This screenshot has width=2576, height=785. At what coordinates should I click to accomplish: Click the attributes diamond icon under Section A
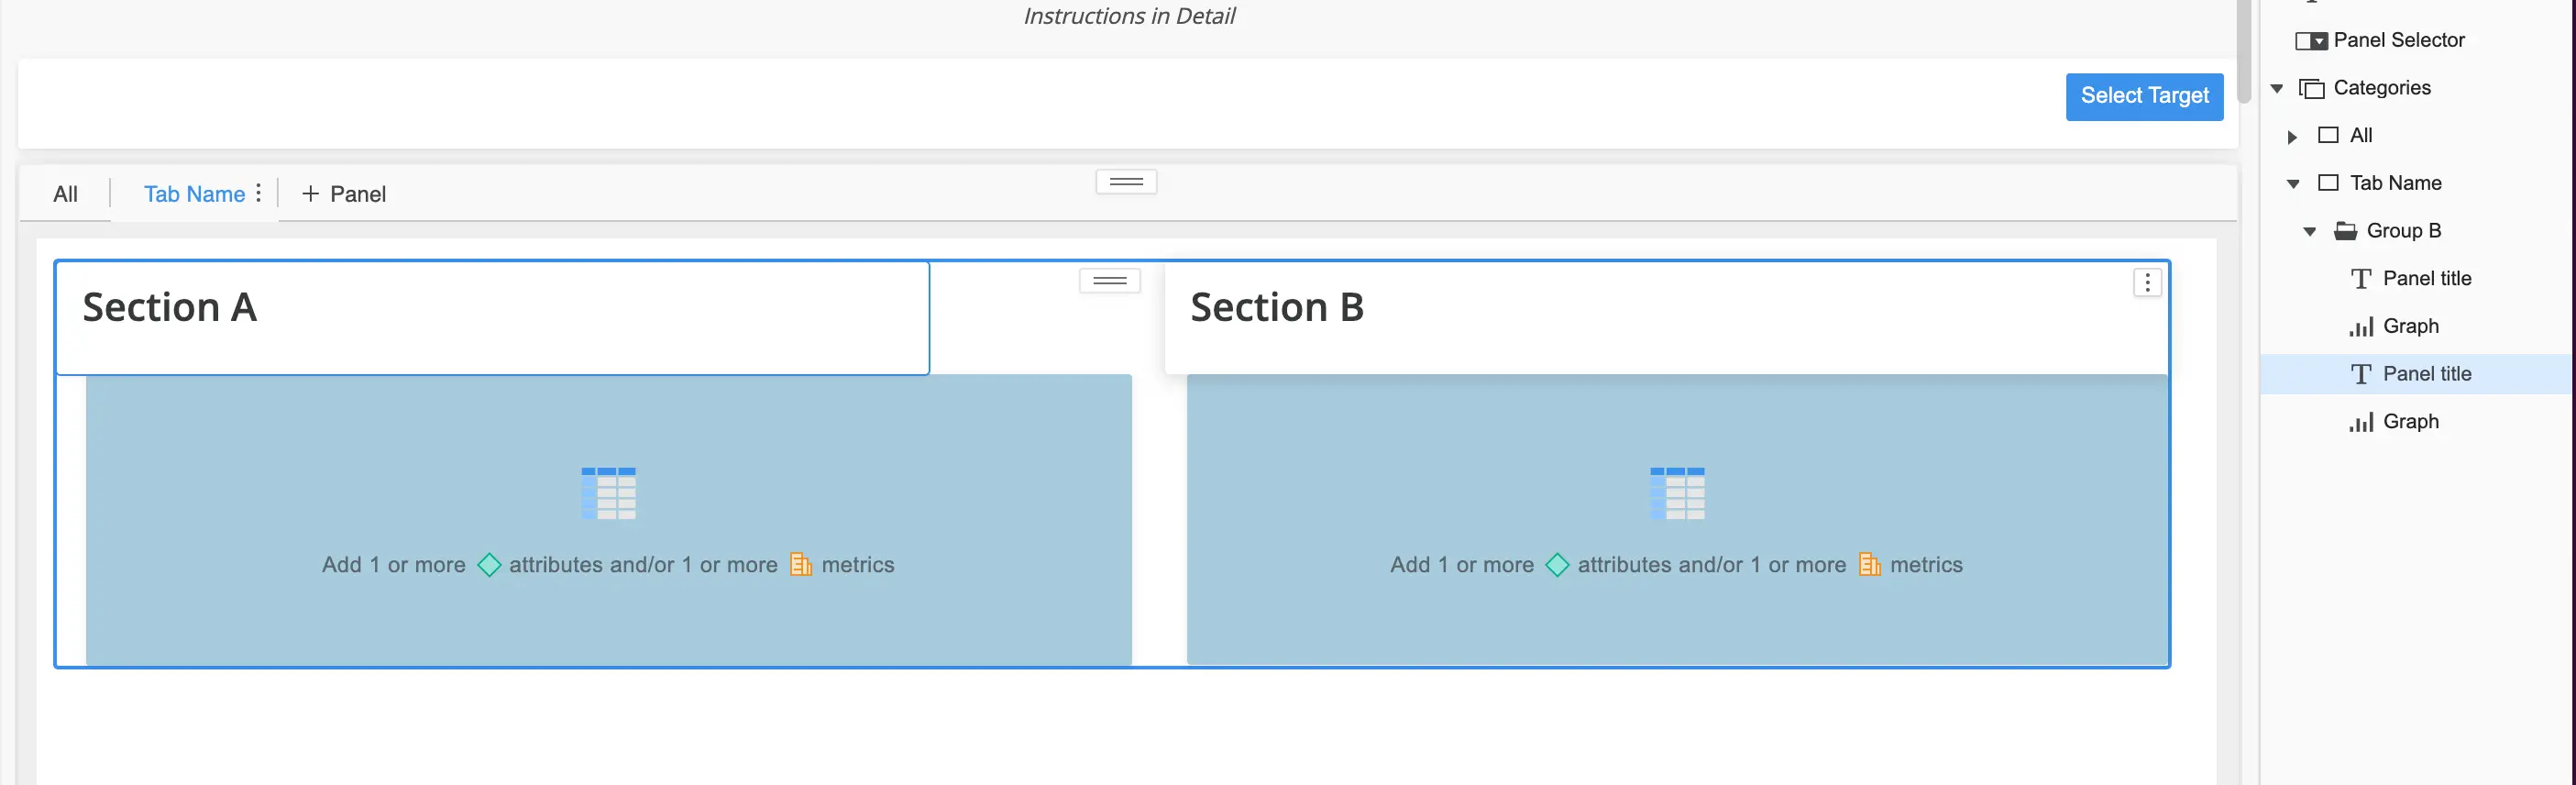[x=489, y=565]
